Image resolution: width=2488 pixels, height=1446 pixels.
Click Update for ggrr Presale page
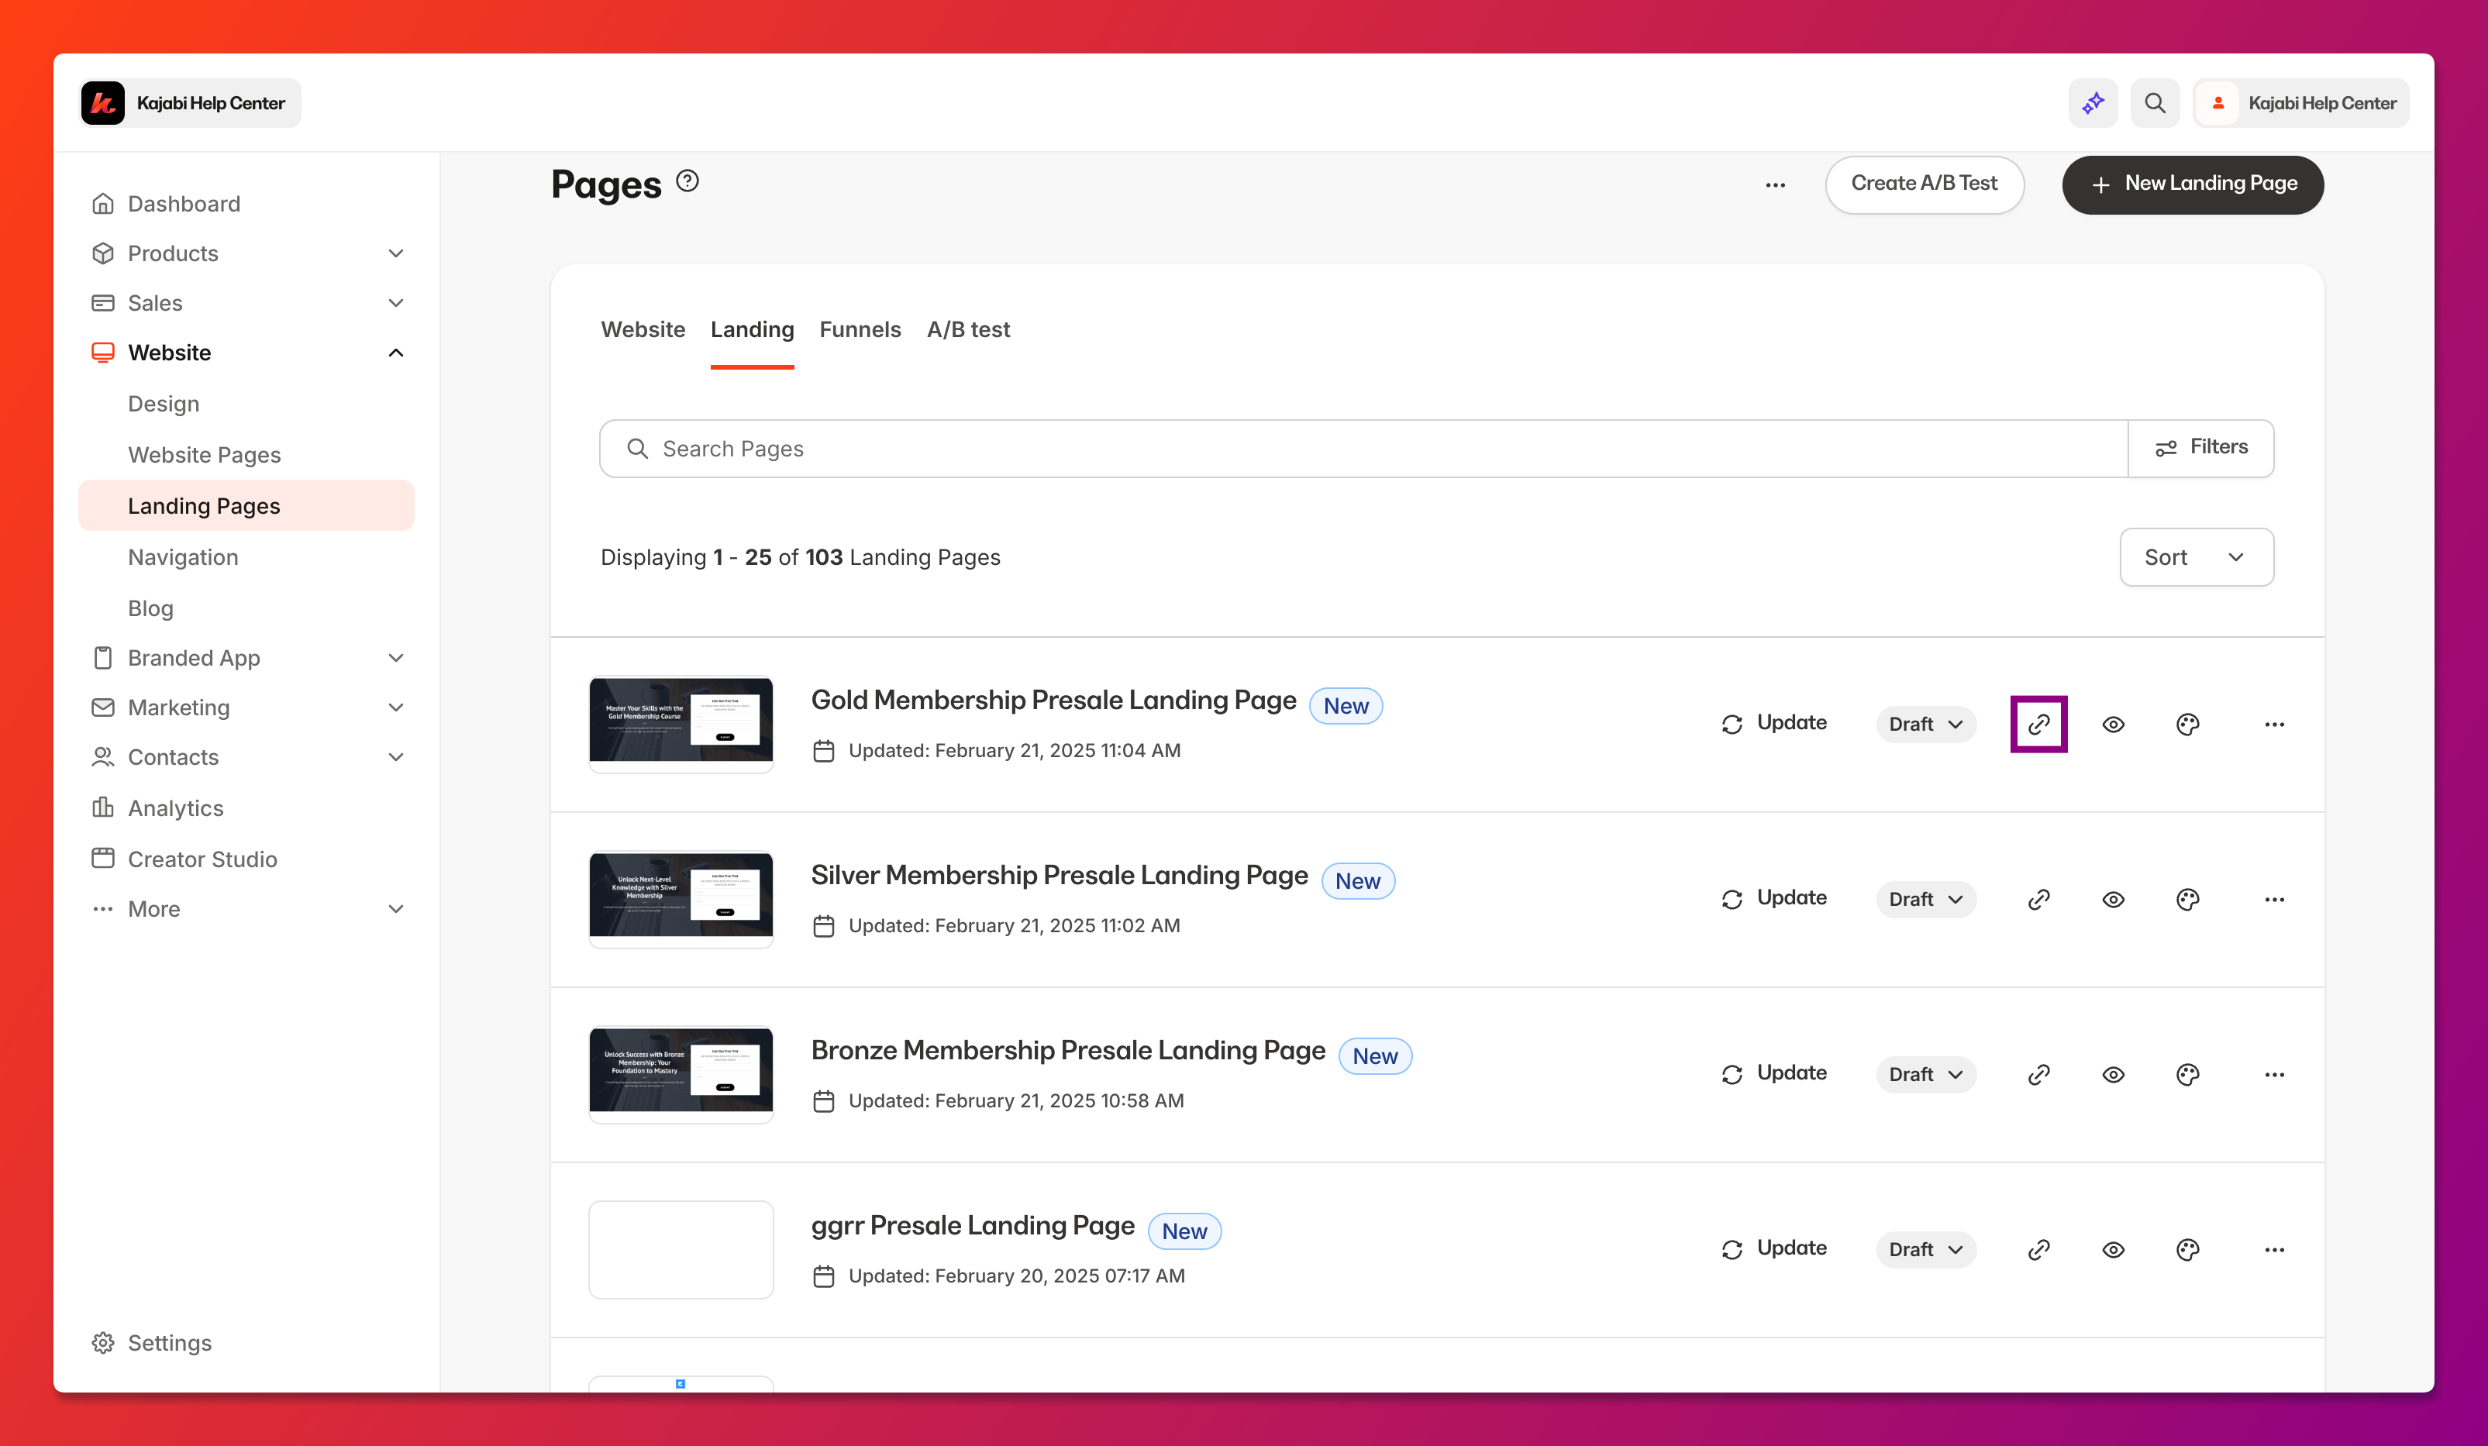click(1773, 1248)
